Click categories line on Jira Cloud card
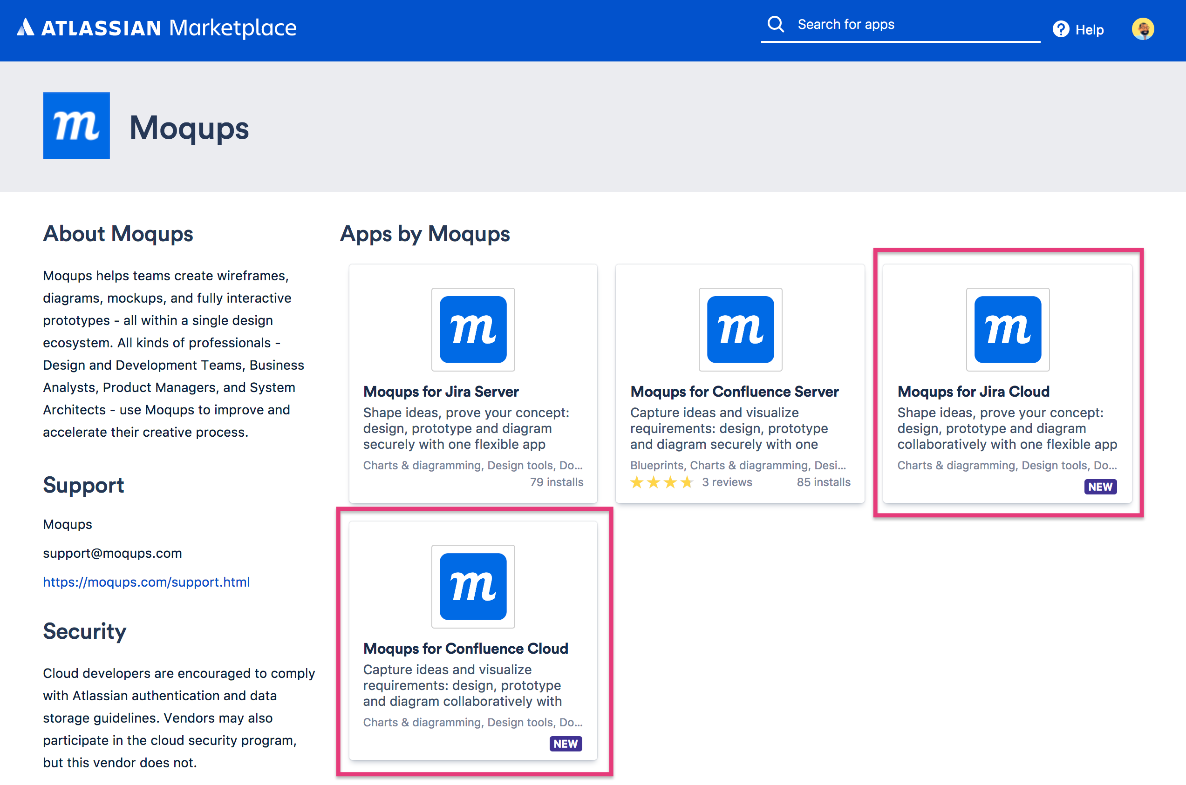Viewport: 1186px width, 785px height. tap(1007, 465)
